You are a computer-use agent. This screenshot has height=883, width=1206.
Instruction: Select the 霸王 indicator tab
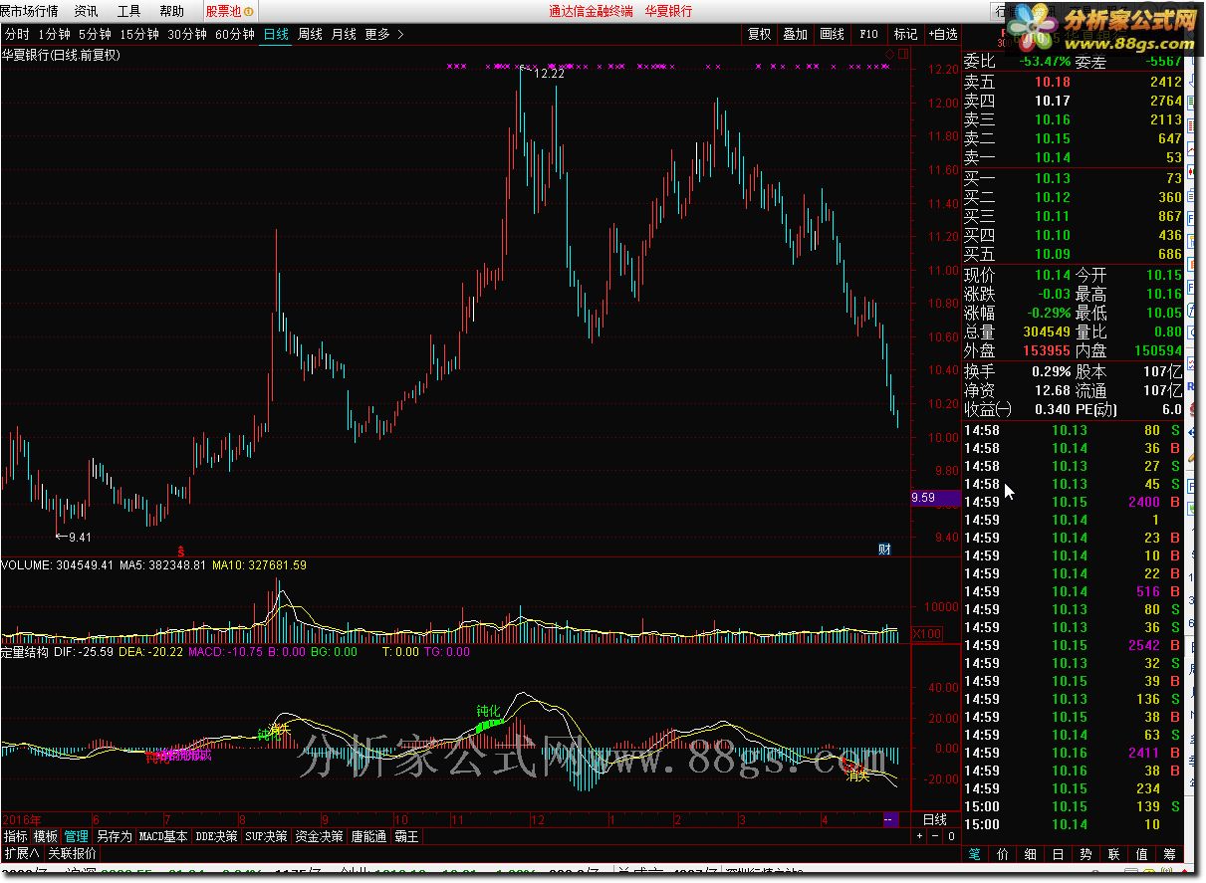tap(407, 836)
